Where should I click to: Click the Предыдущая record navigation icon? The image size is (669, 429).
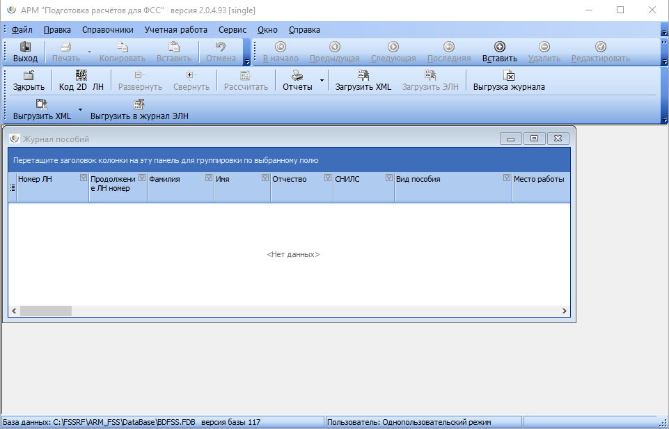click(x=334, y=47)
